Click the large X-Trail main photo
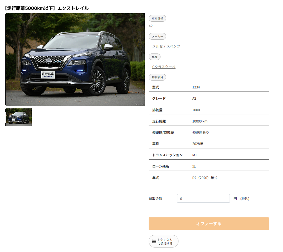 click(x=75, y=60)
